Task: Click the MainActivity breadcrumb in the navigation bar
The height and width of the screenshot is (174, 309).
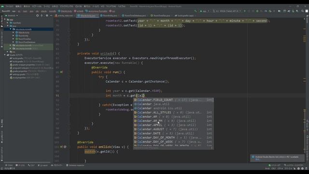Action: click(65, 11)
